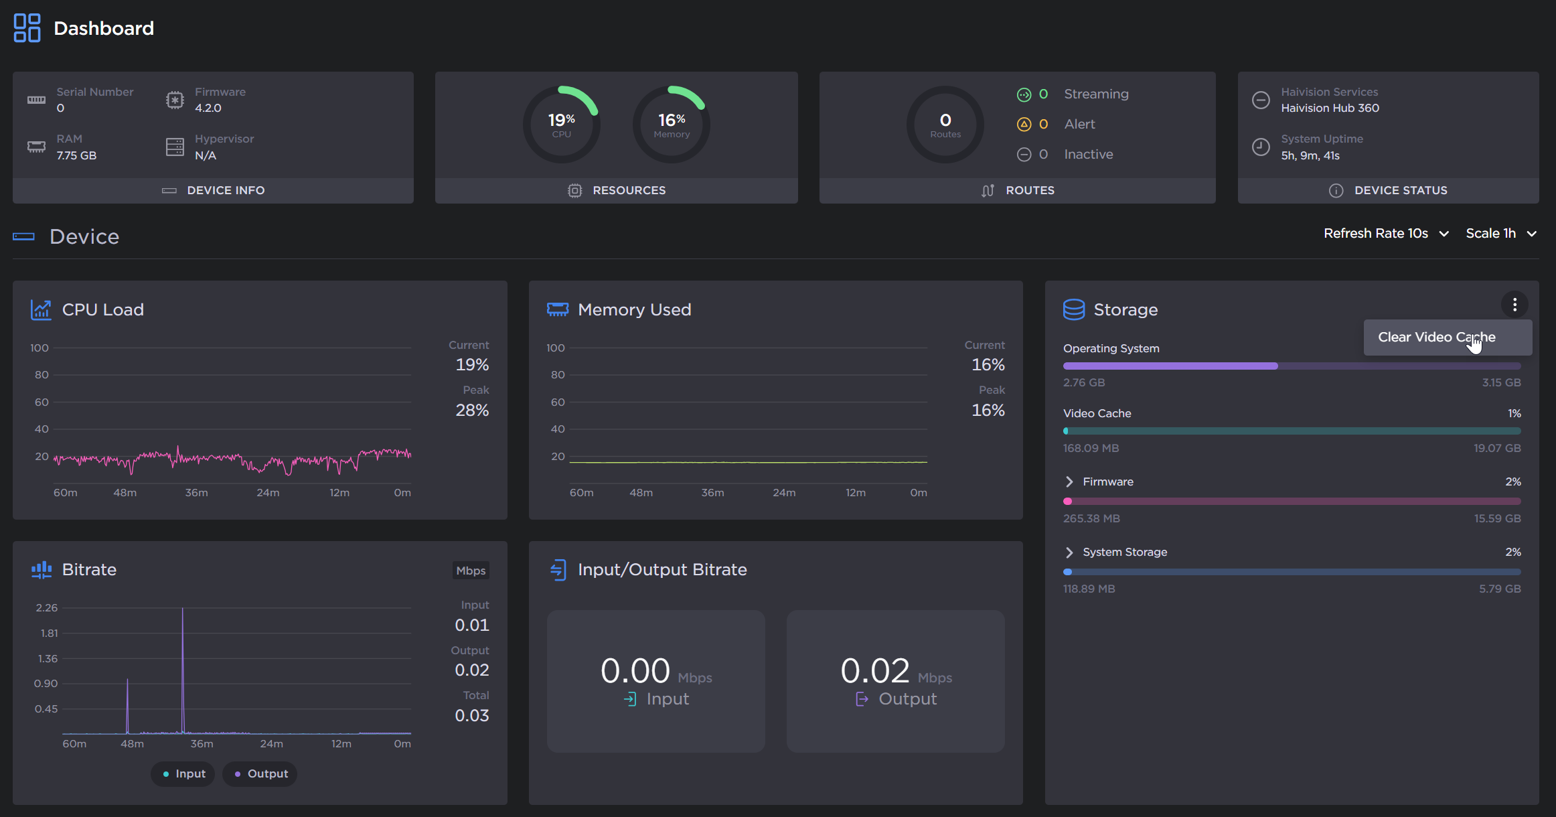The height and width of the screenshot is (817, 1556).
Task: Open the ROUTES panel footer
Action: click(1017, 190)
